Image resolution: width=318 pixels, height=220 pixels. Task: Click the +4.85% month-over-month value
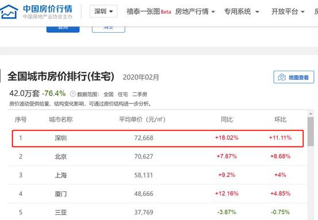point(280,194)
